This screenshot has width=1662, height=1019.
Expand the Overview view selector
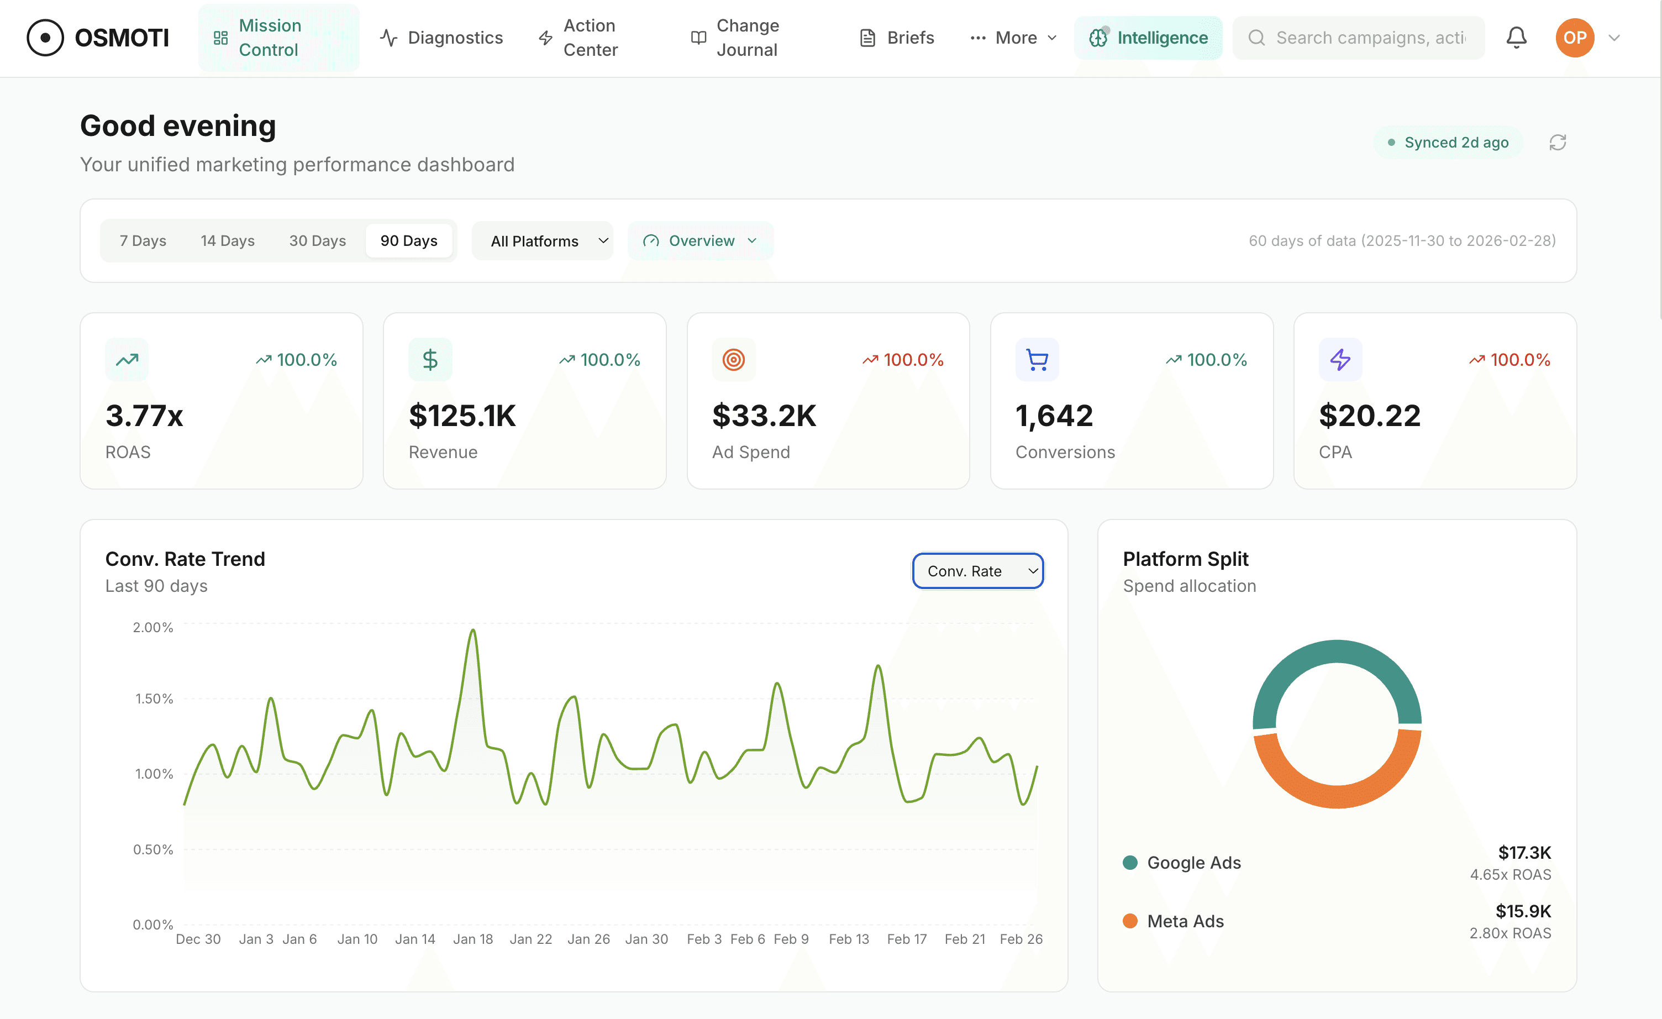tap(700, 241)
